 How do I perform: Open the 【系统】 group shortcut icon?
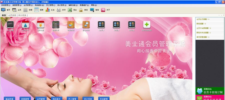coord(131,25)
